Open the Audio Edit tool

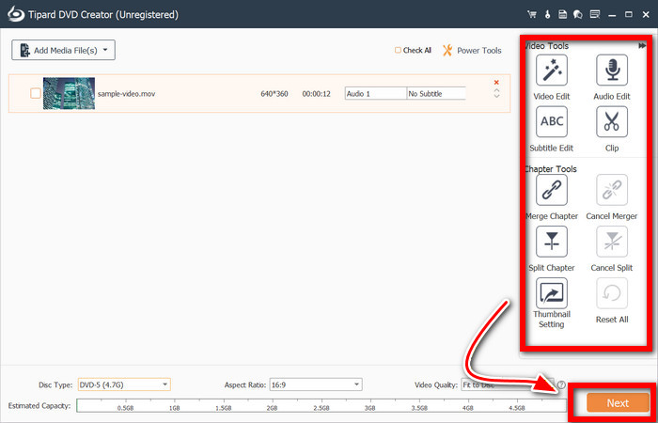pos(612,71)
